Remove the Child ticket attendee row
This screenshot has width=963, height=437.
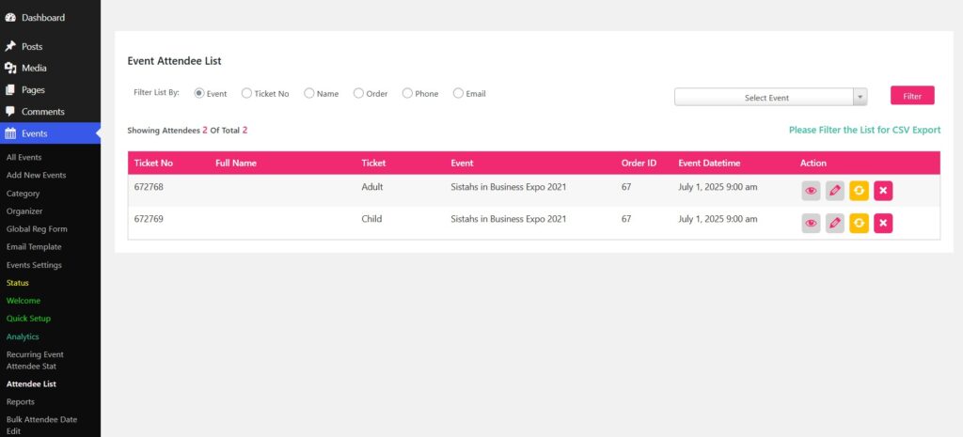coord(883,223)
